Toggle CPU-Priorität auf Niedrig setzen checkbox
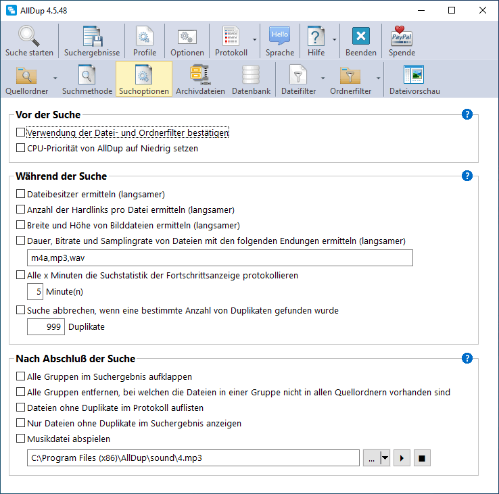This screenshot has height=494, width=499. coord(20,148)
